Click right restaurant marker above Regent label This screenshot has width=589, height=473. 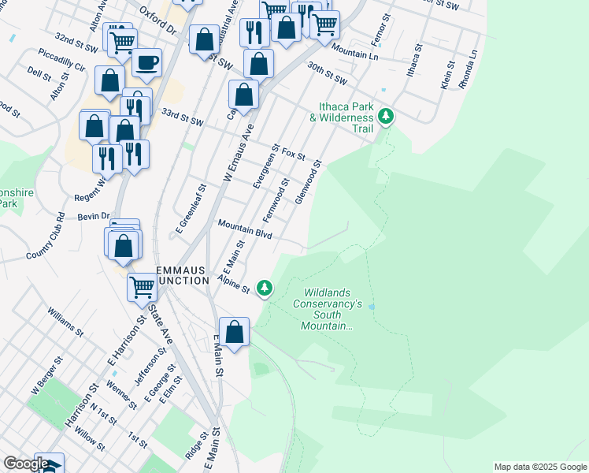(134, 156)
